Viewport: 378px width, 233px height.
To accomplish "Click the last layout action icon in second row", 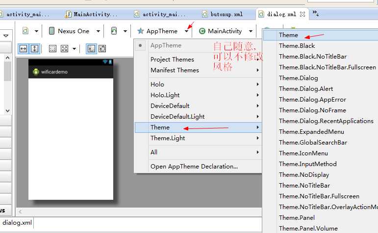I will point(102,49).
